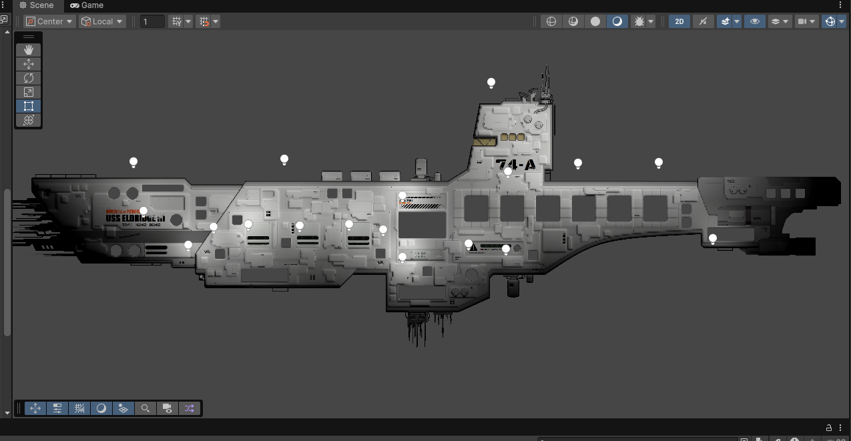851x441 pixels.
Task: Switch to shaded wireframe draw mode
Action: click(x=573, y=21)
